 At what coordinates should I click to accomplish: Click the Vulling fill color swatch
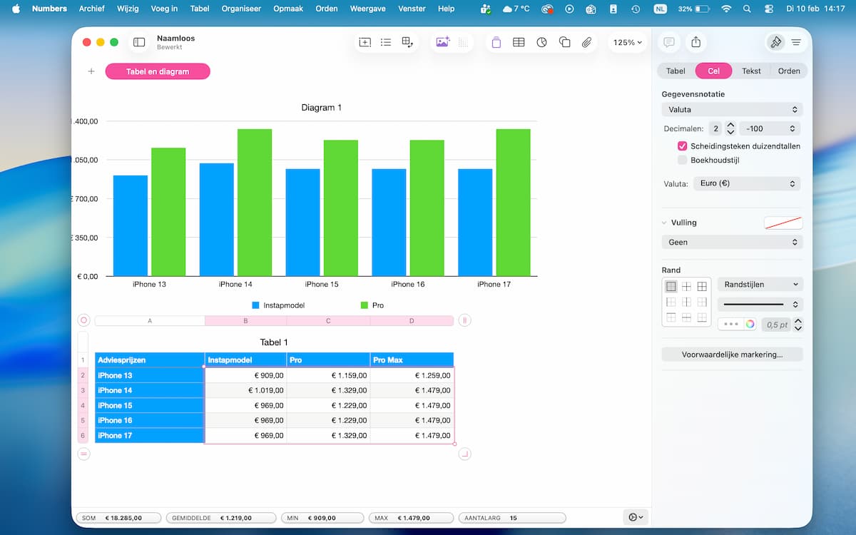pos(783,223)
